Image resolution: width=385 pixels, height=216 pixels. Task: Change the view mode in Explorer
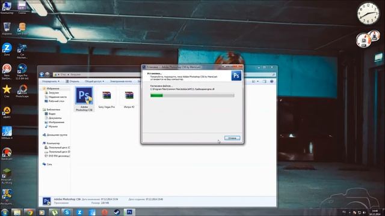[253, 82]
